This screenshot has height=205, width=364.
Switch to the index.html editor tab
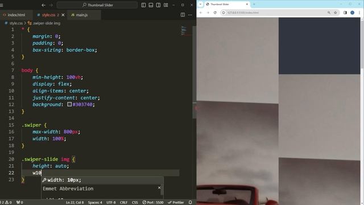point(16,15)
